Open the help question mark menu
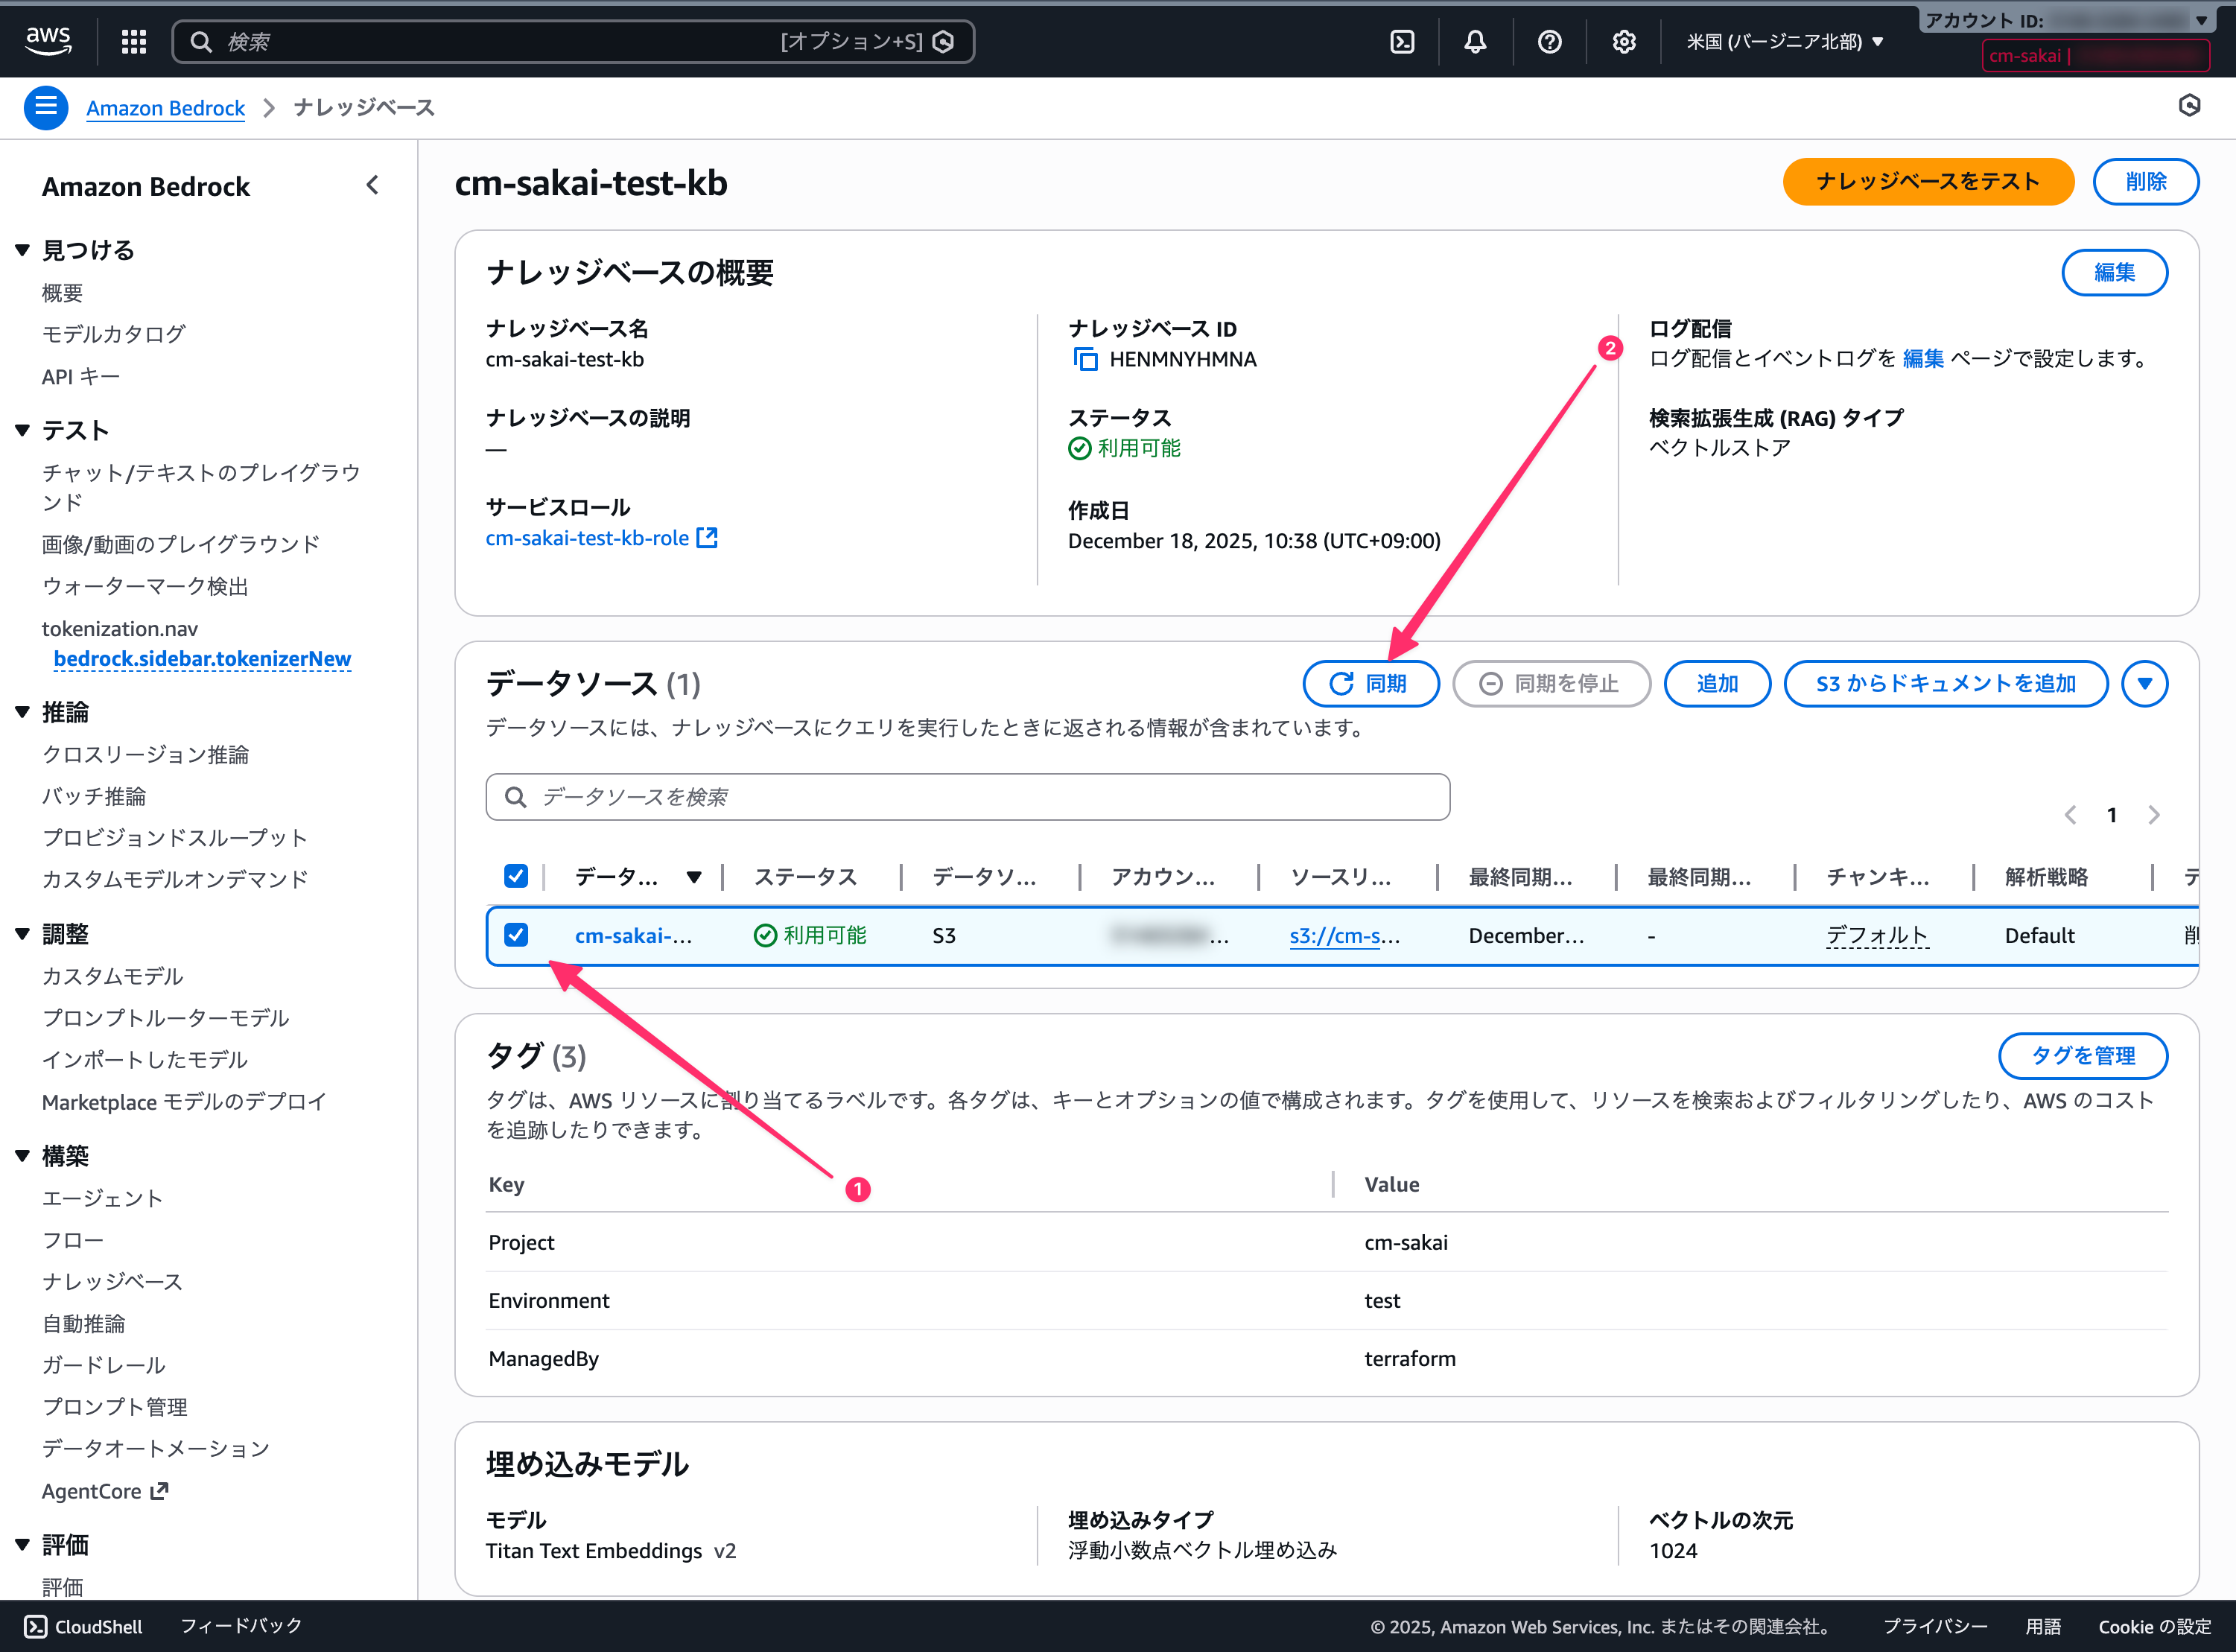 point(1549,41)
